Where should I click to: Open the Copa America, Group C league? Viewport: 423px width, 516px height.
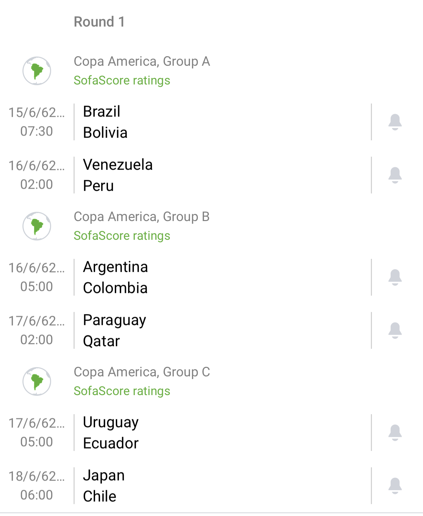coord(142,372)
